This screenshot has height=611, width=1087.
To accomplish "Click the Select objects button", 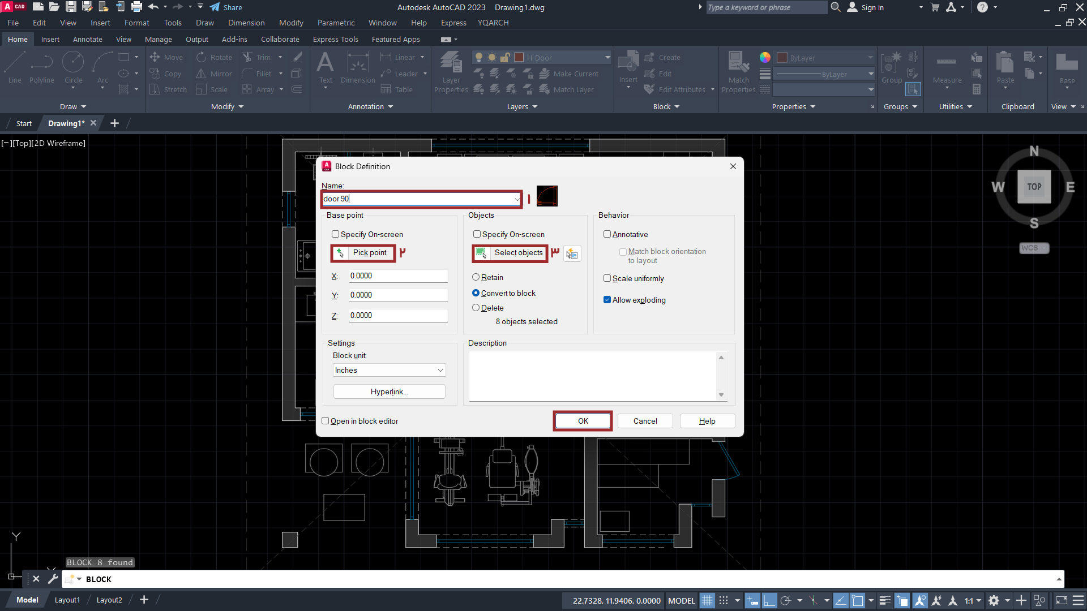I will tap(510, 253).
